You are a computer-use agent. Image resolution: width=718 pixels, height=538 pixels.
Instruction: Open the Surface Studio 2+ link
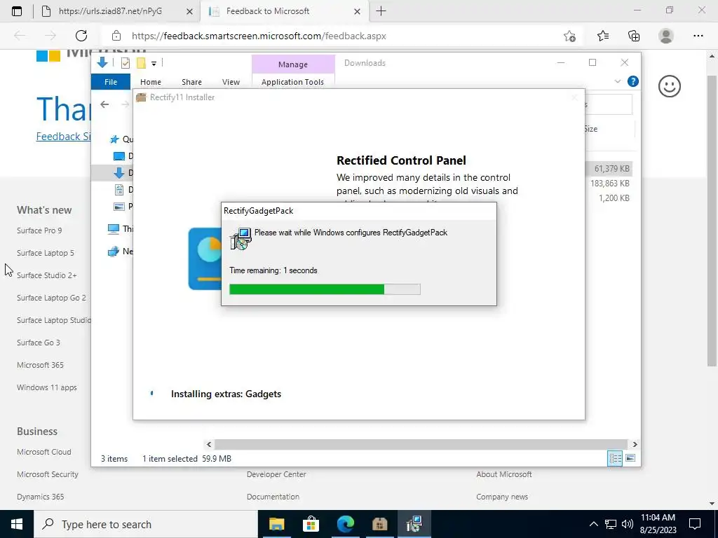click(x=47, y=275)
